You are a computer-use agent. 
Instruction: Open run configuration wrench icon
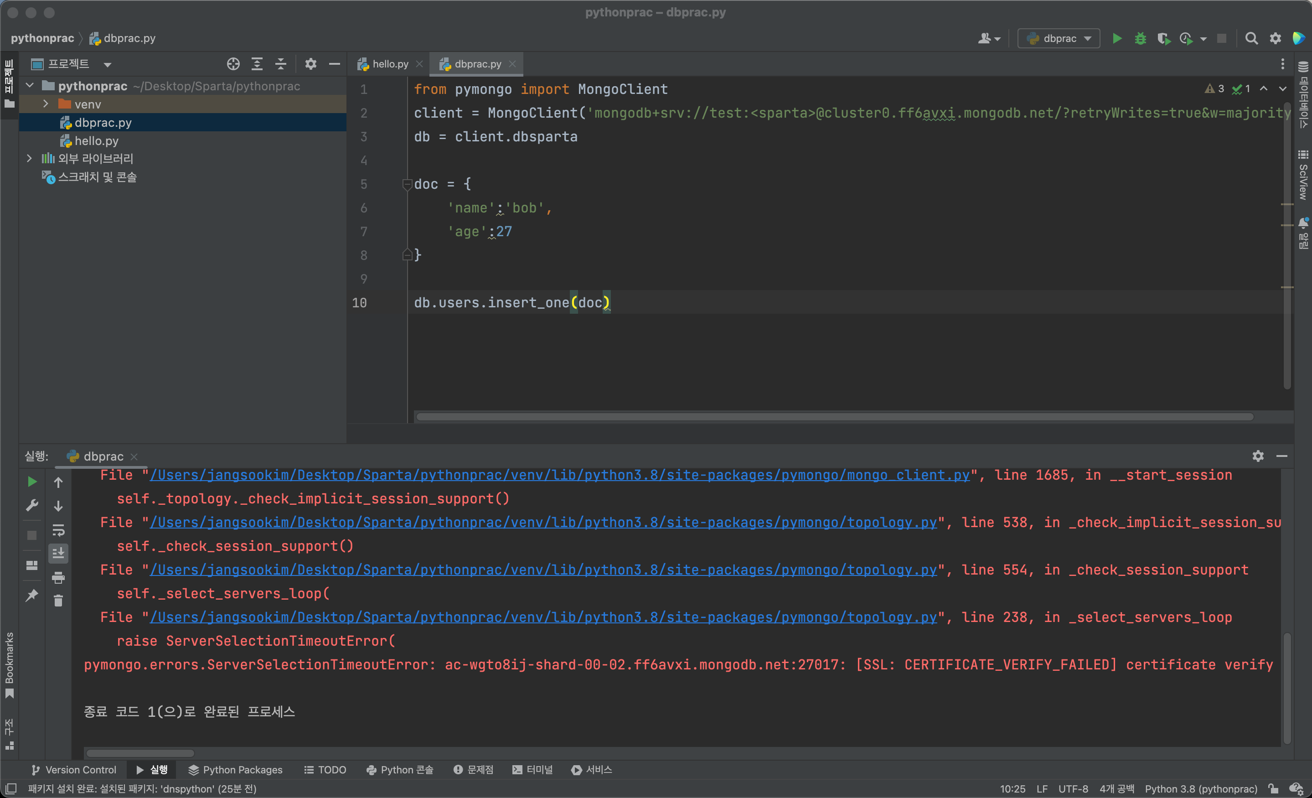coord(32,505)
